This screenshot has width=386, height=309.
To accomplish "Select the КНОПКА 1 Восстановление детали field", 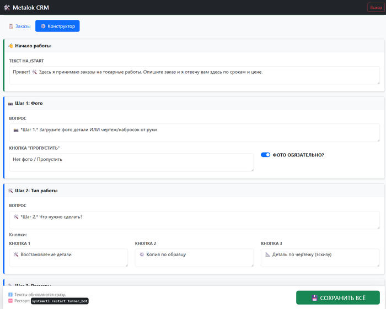I will click(x=68, y=258).
